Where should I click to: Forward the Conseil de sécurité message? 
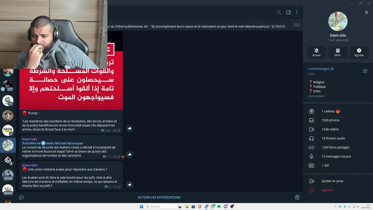pos(129,154)
